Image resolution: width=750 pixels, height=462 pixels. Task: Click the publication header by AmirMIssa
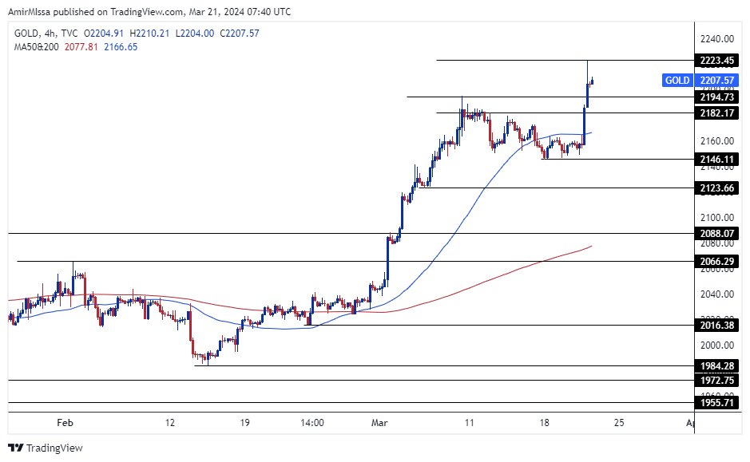coord(149,11)
